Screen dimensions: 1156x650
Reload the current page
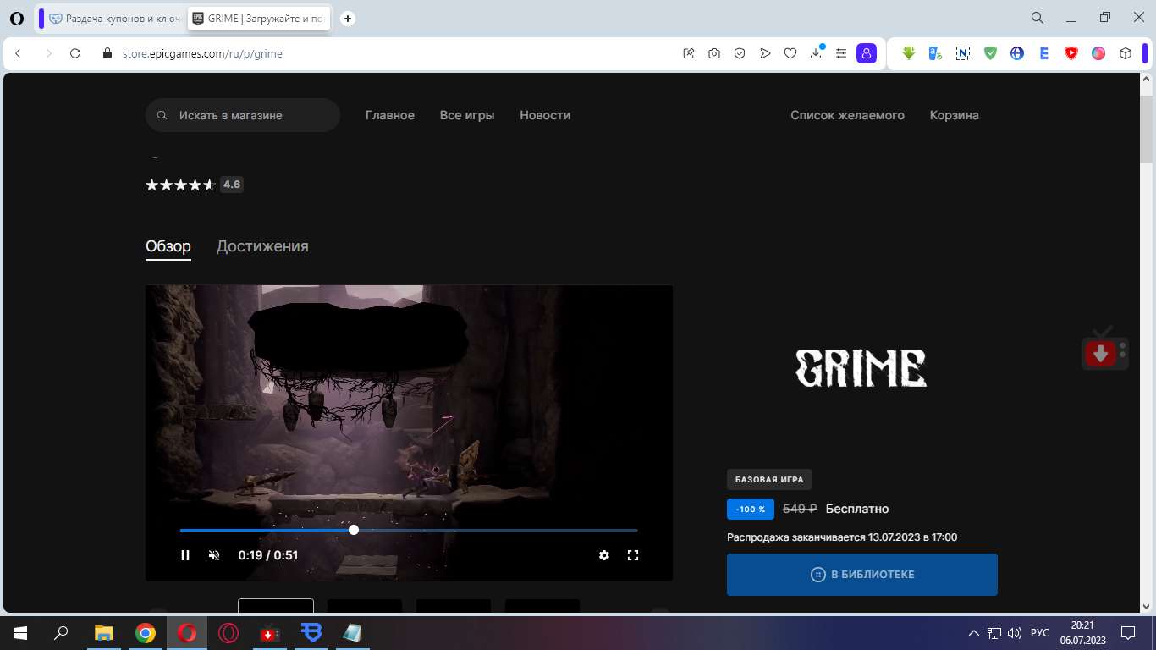pyautogui.click(x=75, y=53)
